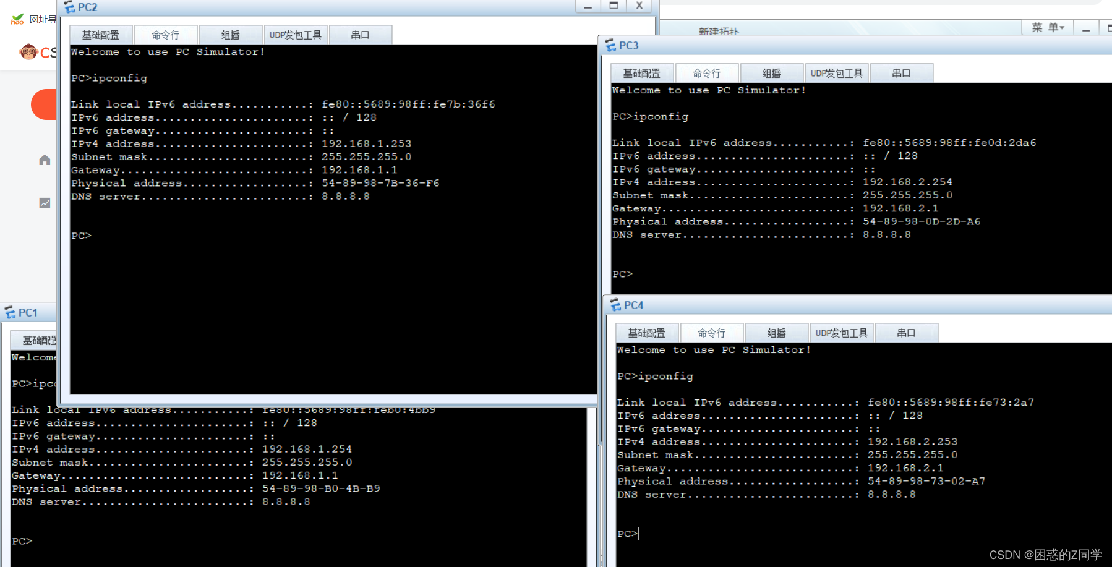Click the PC1 window title icon

[x=10, y=313]
